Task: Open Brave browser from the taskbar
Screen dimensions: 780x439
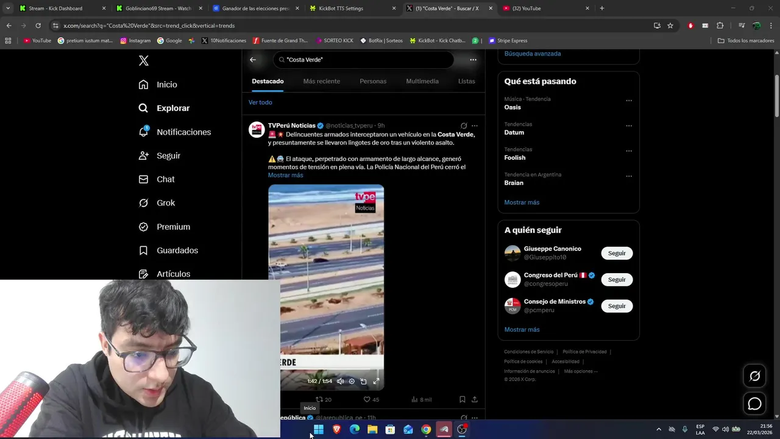Action: pyautogui.click(x=337, y=429)
